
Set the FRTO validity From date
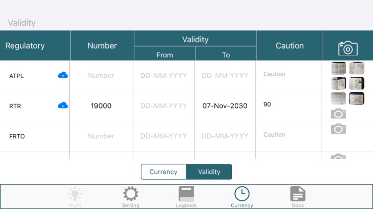click(x=164, y=136)
